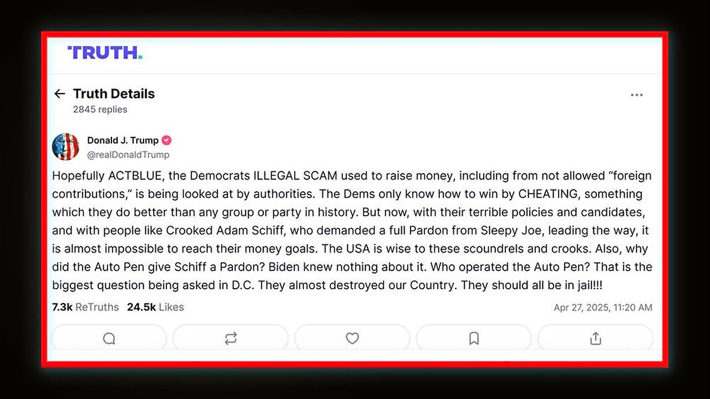
Task: Click the word CHEATING in the post
Action: [x=548, y=194]
